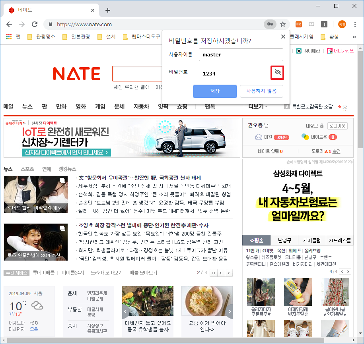Screen dimensions: 364x344
Task: Open the orange profile avatar
Action: [342, 24]
